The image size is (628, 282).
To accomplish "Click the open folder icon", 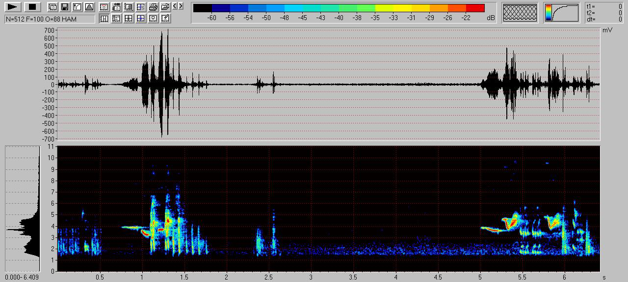I will tap(165, 7).
